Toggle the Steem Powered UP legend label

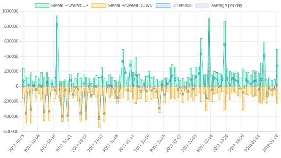[x=69, y=6]
